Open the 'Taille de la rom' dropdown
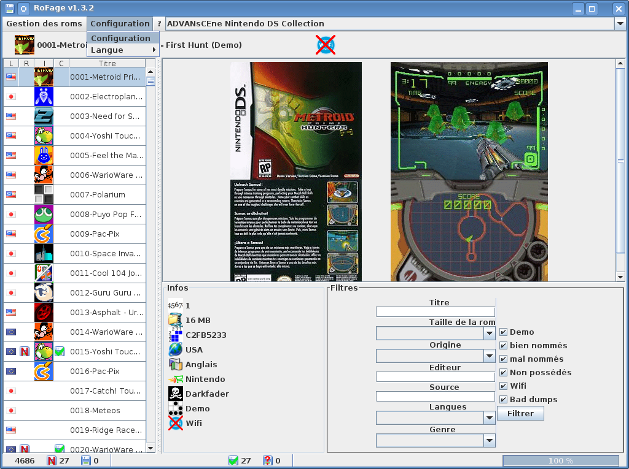The height and width of the screenshot is (469, 629). click(489, 334)
